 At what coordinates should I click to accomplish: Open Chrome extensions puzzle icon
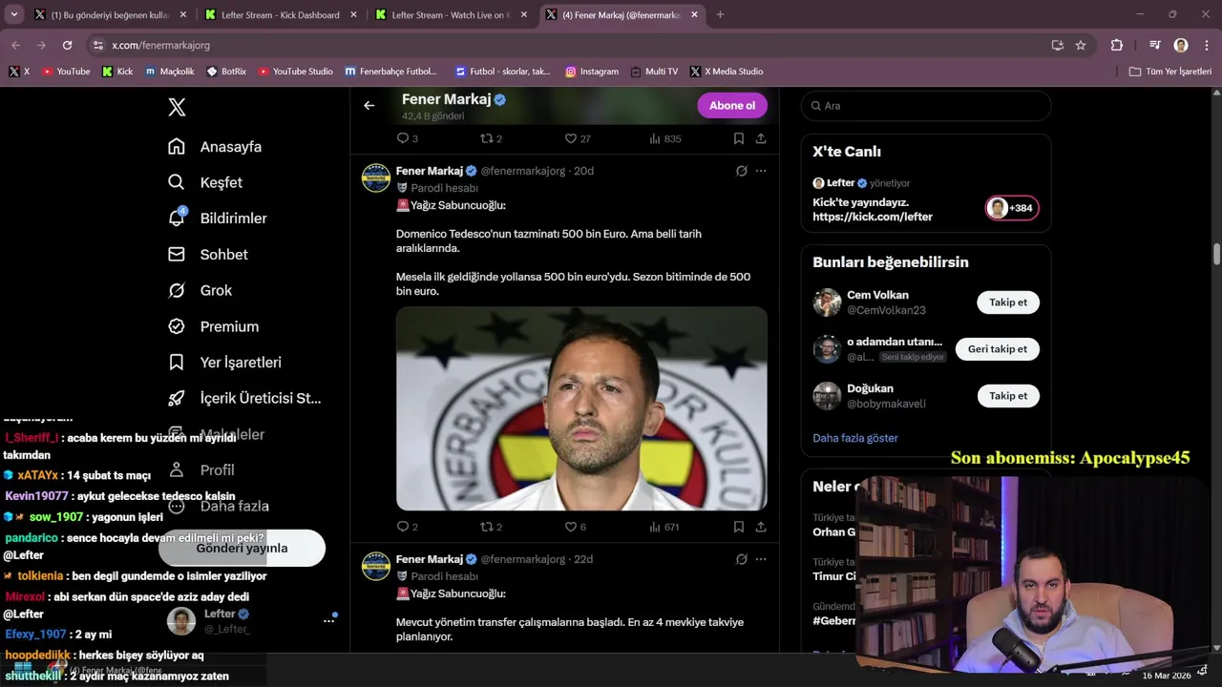point(1117,45)
